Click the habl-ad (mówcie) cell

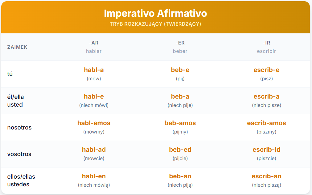pyautogui.click(x=94, y=154)
